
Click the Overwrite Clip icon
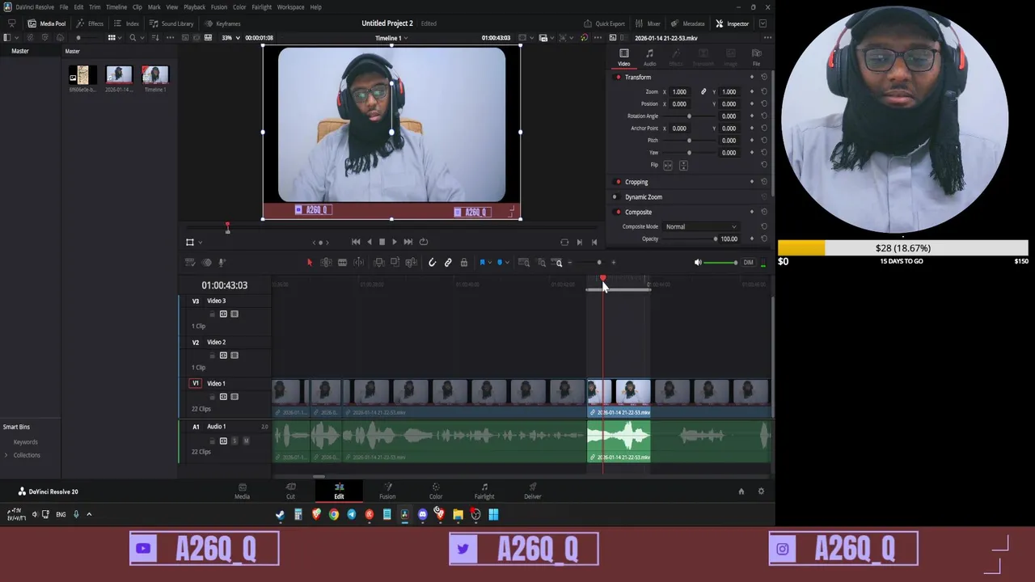[395, 263]
